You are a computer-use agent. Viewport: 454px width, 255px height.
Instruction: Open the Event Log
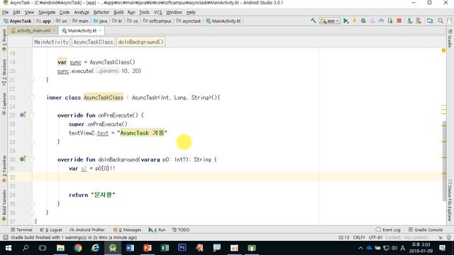[388, 229]
